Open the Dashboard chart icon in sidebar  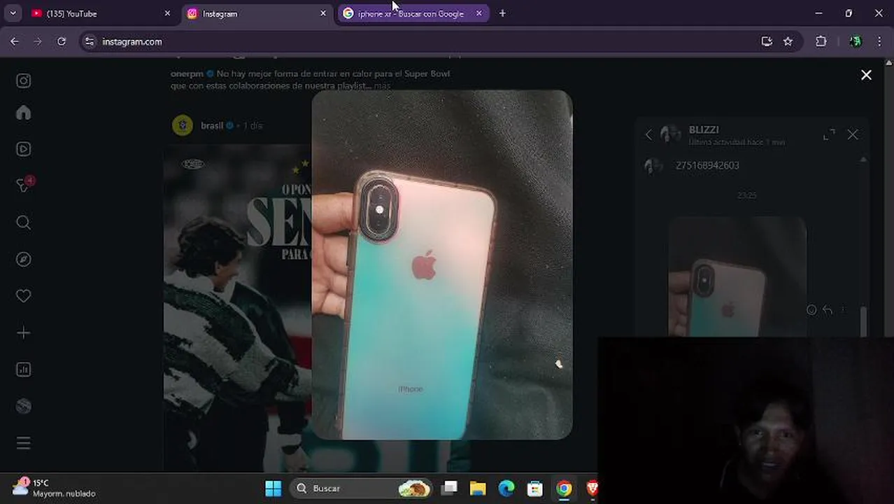[23, 370]
